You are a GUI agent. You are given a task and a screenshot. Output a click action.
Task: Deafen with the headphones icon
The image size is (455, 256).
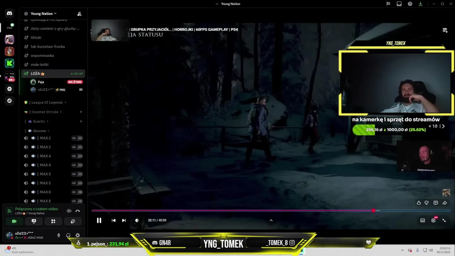(x=68, y=235)
